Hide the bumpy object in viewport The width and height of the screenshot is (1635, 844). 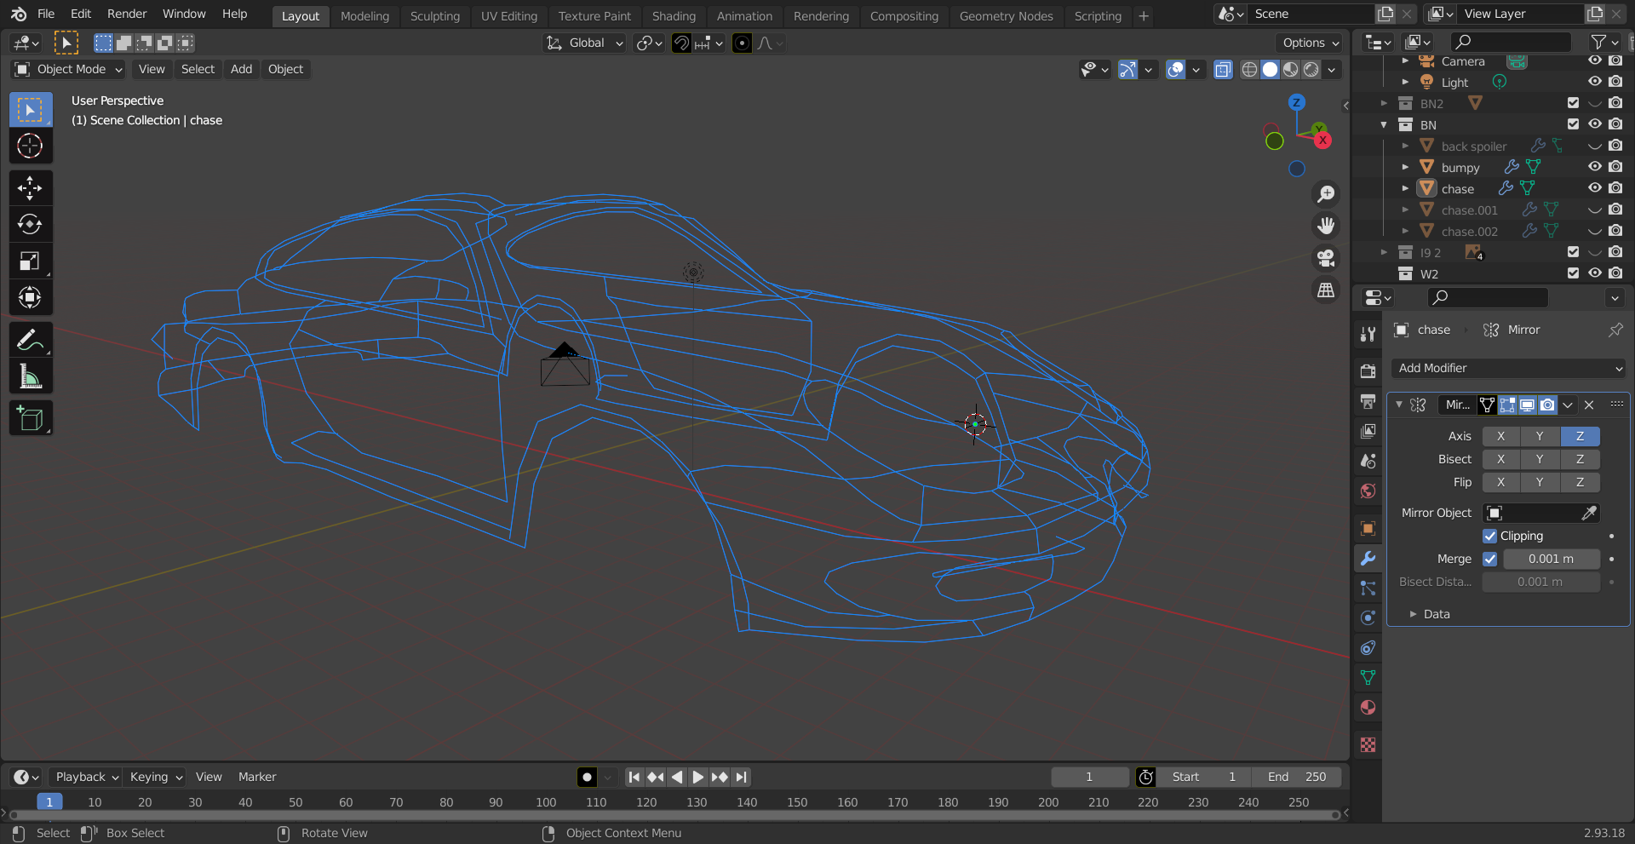pyautogui.click(x=1595, y=167)
